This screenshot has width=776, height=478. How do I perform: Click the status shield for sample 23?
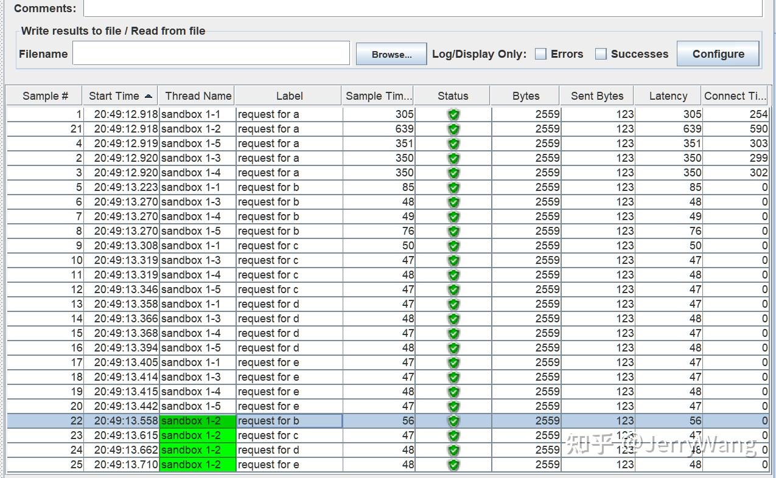(453, 435)
